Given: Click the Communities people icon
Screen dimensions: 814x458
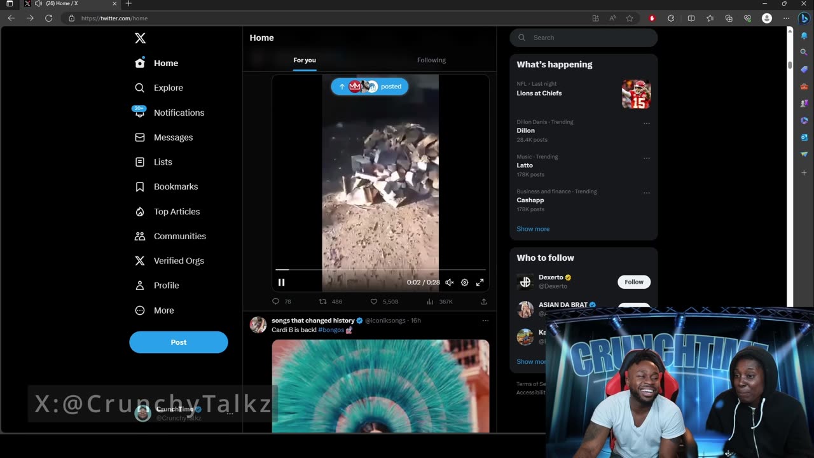Looking at the screenshot, I should click(140, 236).
